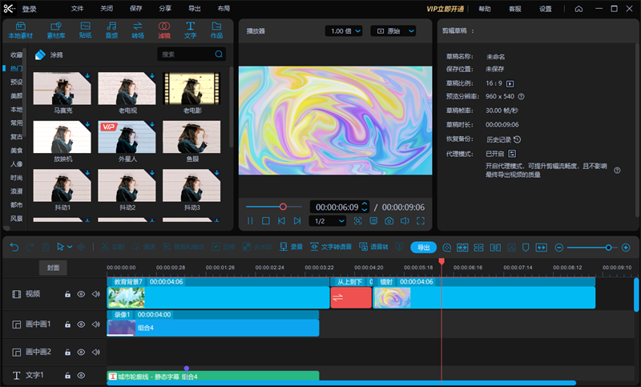641x387 pixels.
Task: Open the 布局 layout menu
Action: click(x=224, y=8)
